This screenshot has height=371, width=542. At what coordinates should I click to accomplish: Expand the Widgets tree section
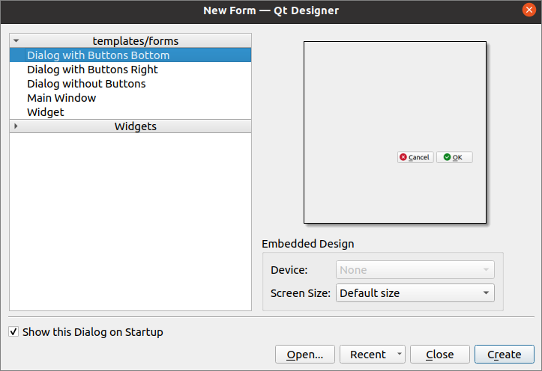click(x=16, y=126)
